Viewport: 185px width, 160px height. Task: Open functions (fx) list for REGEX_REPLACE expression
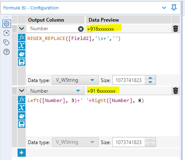22,38
